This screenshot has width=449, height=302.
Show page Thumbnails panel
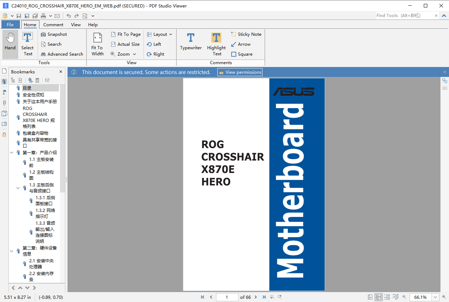pyautogui.click(x=4, y=71)
